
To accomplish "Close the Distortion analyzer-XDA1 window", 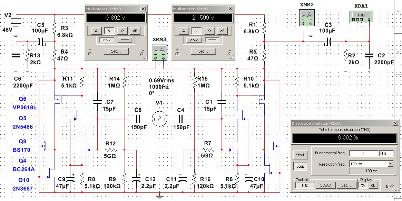I will coord(395,123).
